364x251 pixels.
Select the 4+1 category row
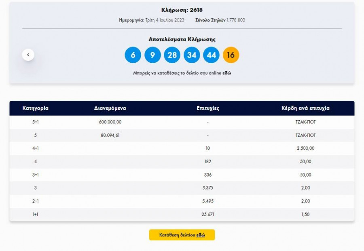point(35,148)
